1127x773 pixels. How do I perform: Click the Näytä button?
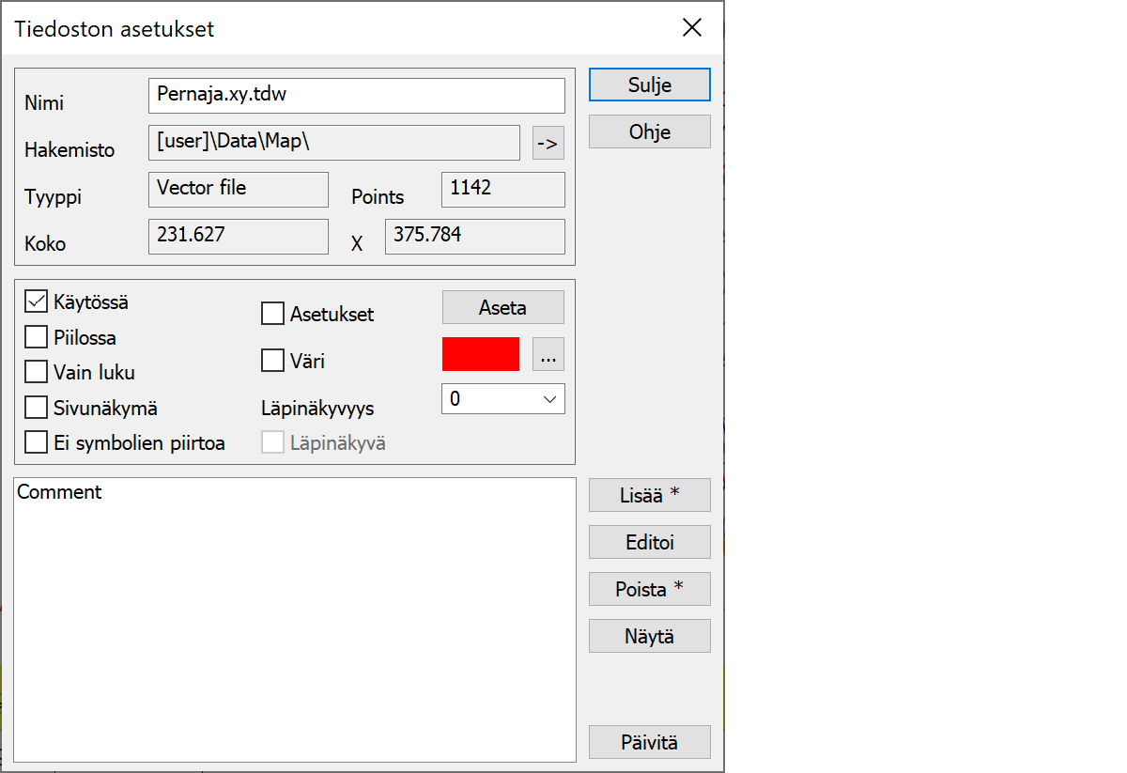(x=649, y=636)
